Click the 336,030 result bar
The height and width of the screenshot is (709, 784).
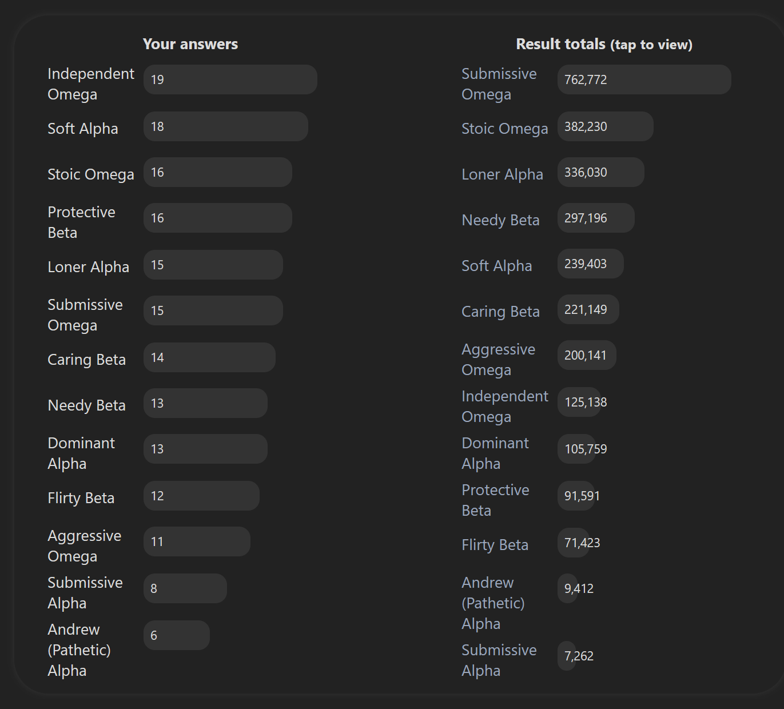point(600,172)
